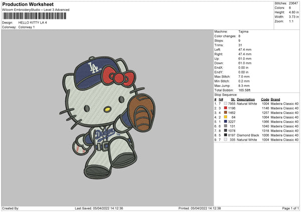Click the gray thread swatch beside 131

[226, 126]
